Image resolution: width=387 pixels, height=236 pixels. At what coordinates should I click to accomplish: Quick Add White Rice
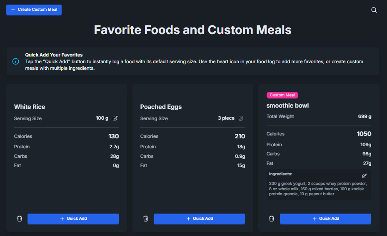pyautogui.click(x=73, y=219)
